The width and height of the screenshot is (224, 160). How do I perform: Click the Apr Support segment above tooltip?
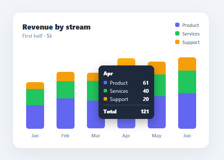click(126, 62)
